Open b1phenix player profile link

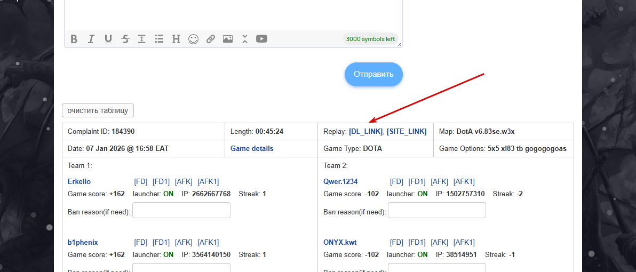(83, 243)
